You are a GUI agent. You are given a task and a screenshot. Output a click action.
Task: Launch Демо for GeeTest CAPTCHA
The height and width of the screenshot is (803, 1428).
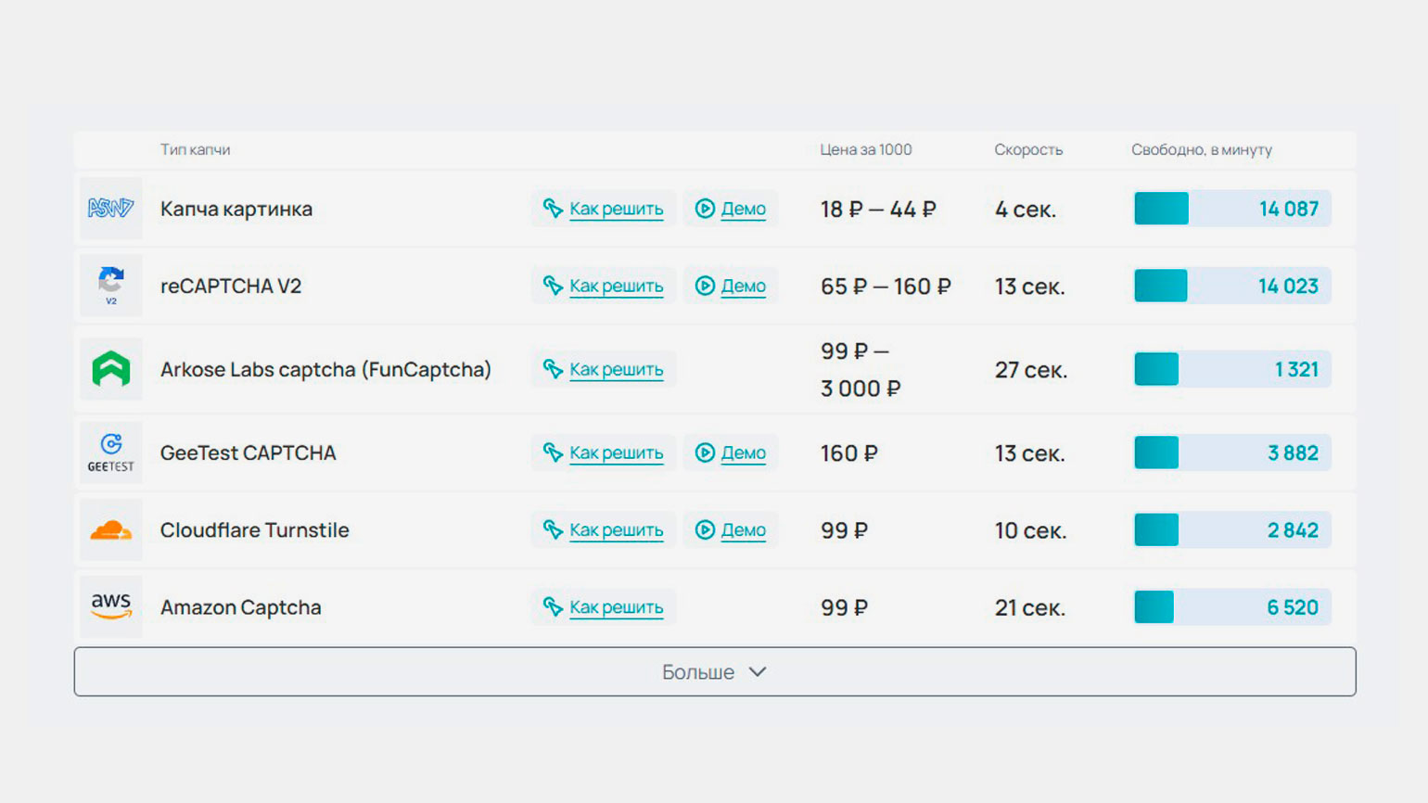pos(743,452)
